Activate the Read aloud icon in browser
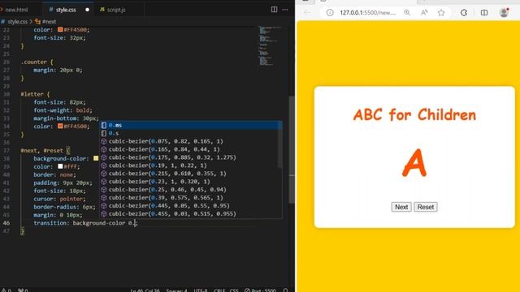Viewport: 520px width, 292px height. tap(424, 13)
